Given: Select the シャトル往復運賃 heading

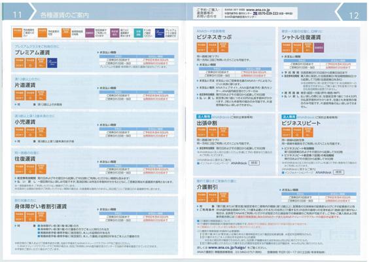Looking at the screenshot, I should 301,37.
